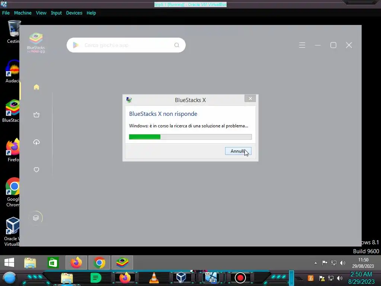
Task: Click the layers icon at the bottom of the sidebar
Action: tap(36, 217)
